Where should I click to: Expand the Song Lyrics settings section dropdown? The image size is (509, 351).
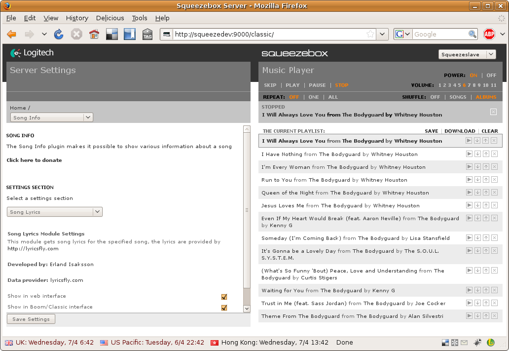coord(54,212)
